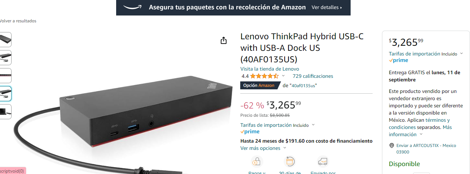Click the share icon above product image
Screen dimensions: 470x174
[224, 40]
